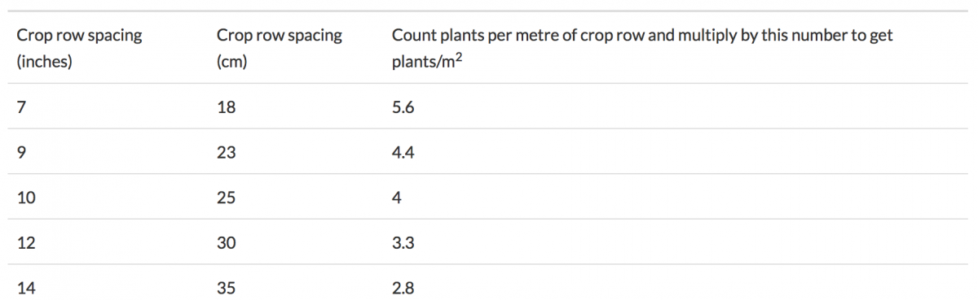Click the plants/m² multiplier column header
This screenshot has height=300, width=978.
[642, 48]
